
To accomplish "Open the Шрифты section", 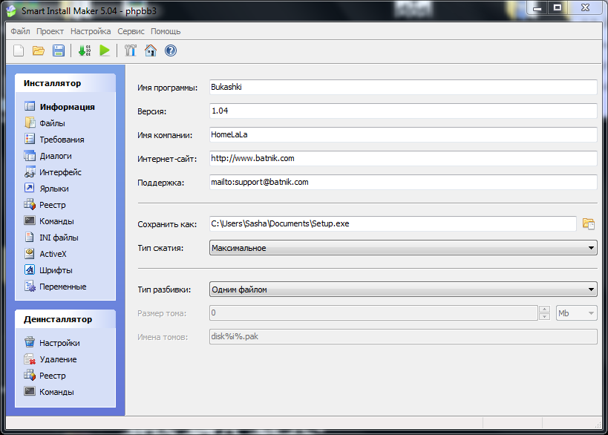I will pyautogui.click(x=48, y=270).
